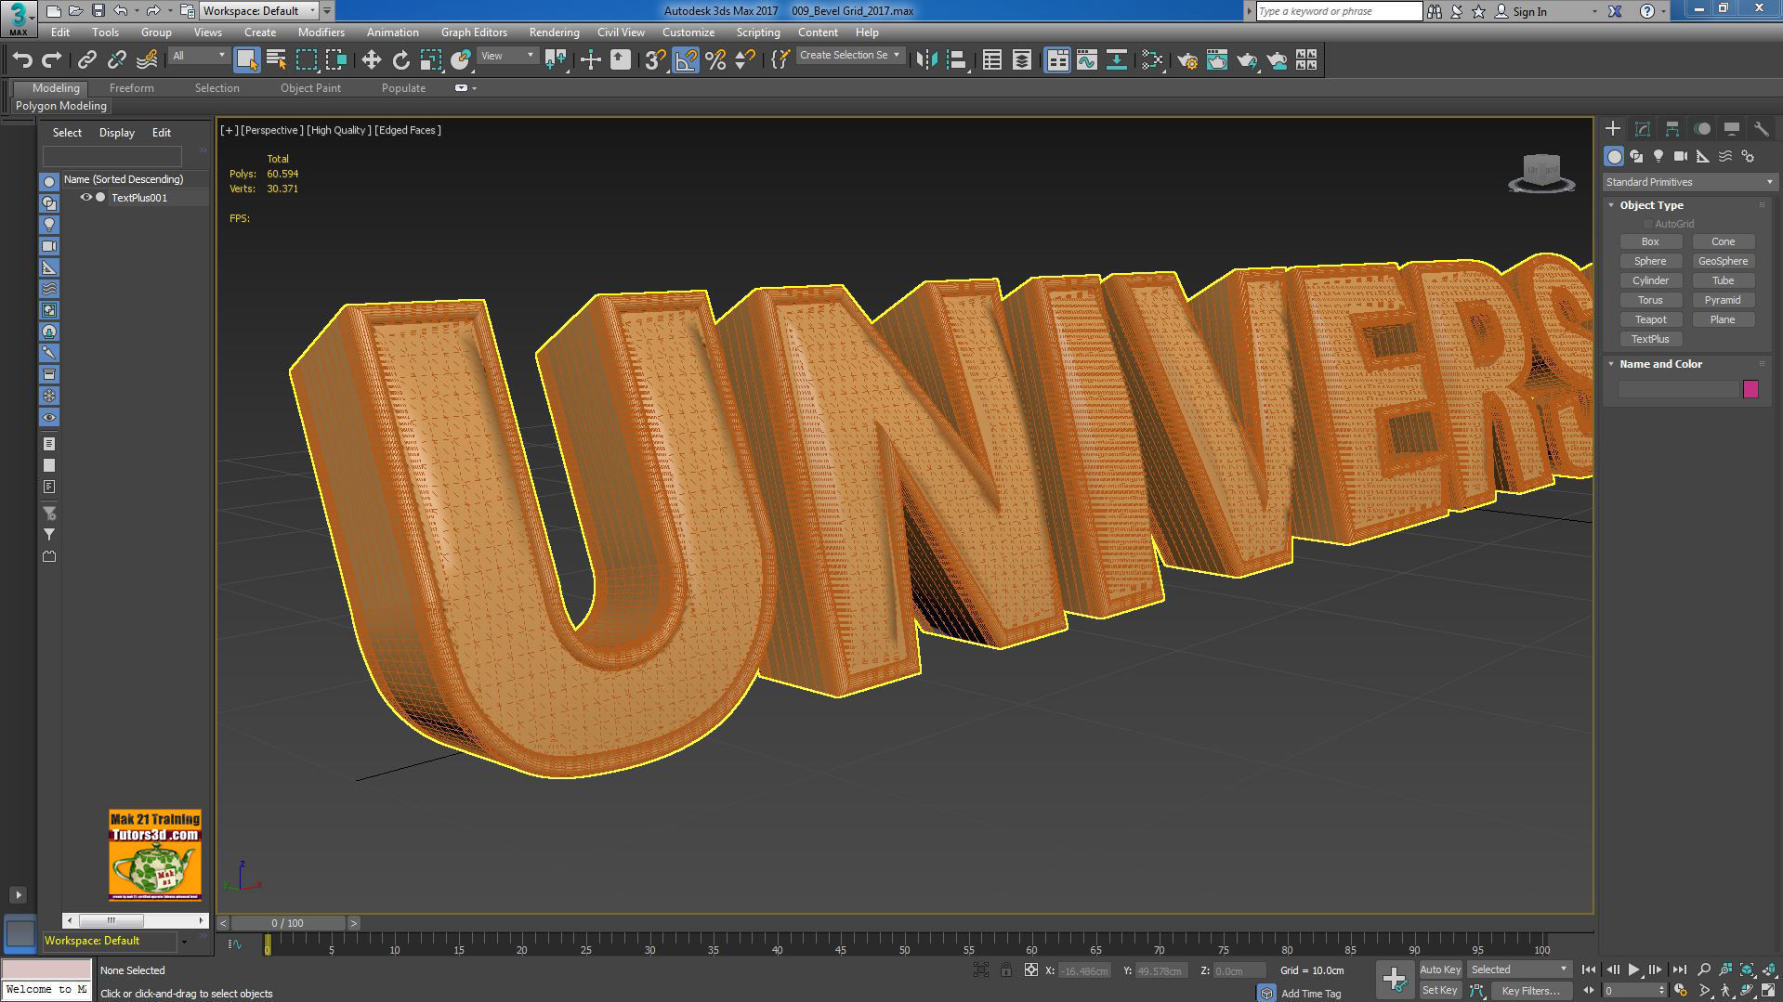Open the Create Selection Set dropdown
1783x1002 pixels.
849,56
